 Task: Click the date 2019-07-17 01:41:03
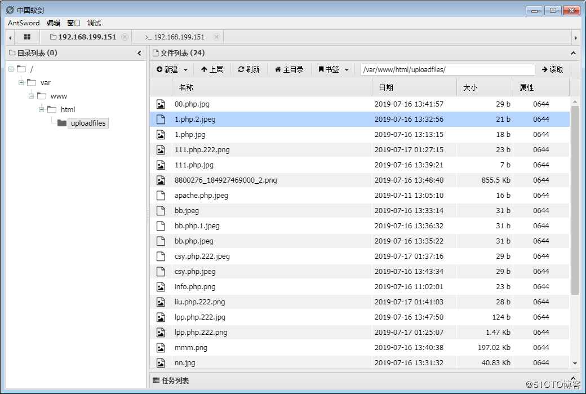[x=409, y=302]
